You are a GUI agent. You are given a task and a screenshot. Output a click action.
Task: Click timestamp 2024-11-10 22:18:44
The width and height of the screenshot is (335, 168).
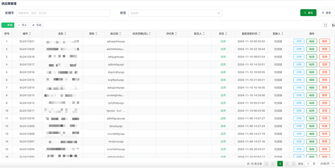(x=251, y=49)
